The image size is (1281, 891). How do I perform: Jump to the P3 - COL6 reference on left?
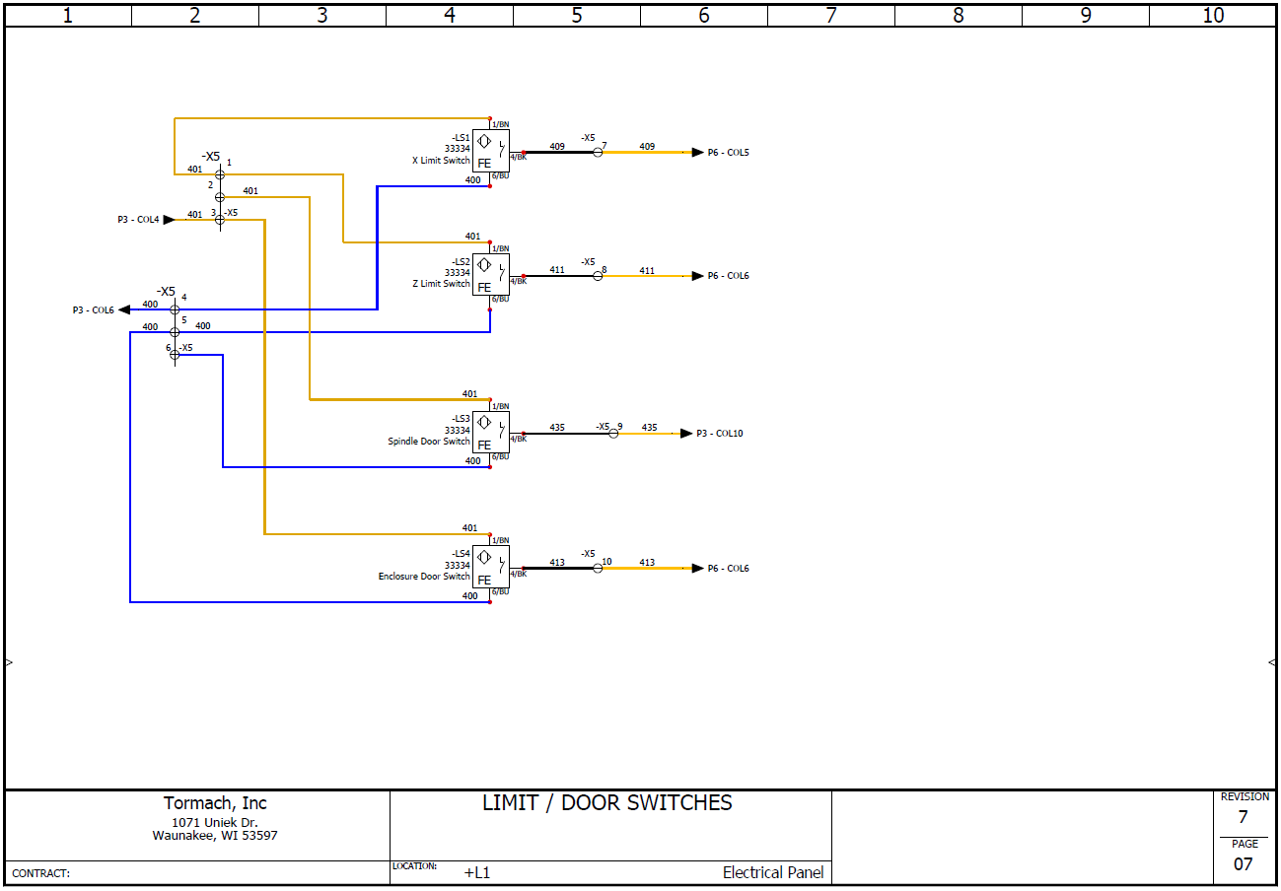click(x=94, y=310)
